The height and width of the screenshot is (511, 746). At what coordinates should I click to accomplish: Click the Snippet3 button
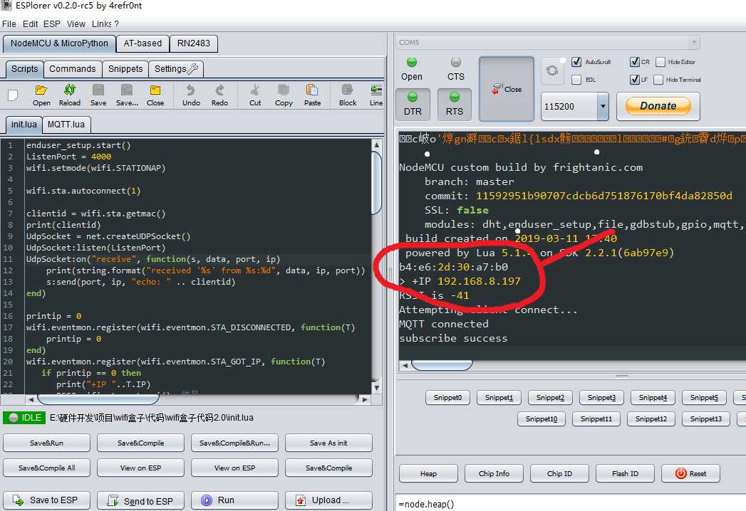point(601,397)
